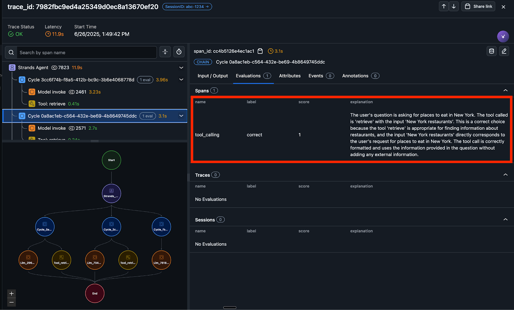Click the Cycle 3cc6f74b chain icon
This screenshot has width=514, height=310.
coord(22,80)
